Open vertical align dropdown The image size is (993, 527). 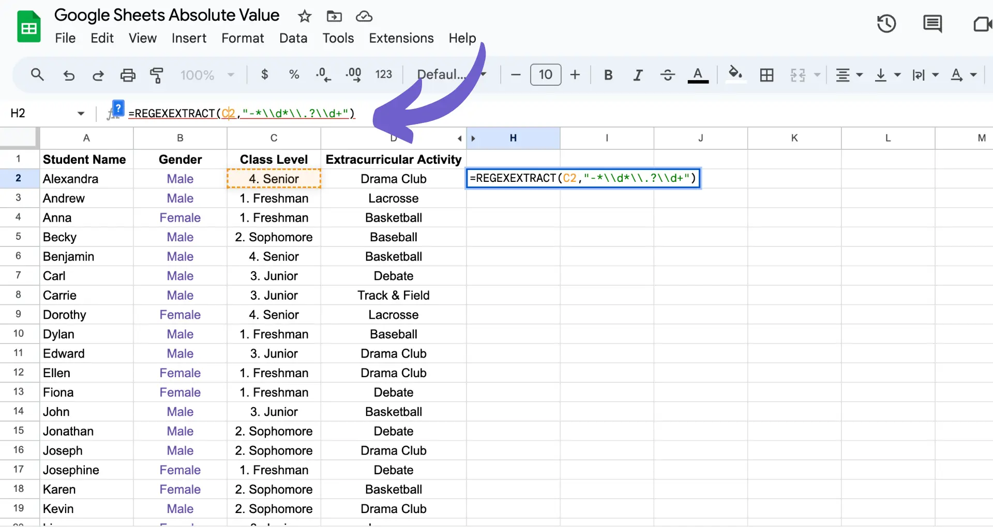[887, 75]
